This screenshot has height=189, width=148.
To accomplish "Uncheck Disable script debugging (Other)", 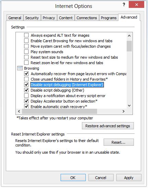I will tap(27, 90).
